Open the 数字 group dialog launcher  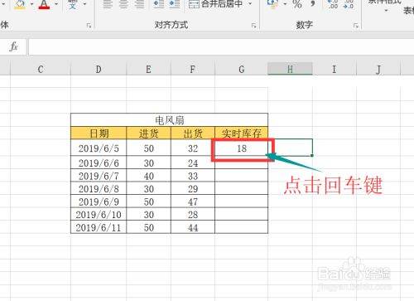356,26
